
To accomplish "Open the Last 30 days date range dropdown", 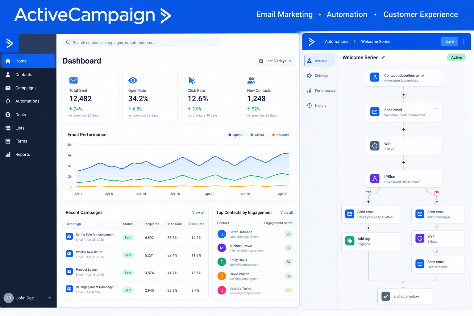I will (275, 61).
